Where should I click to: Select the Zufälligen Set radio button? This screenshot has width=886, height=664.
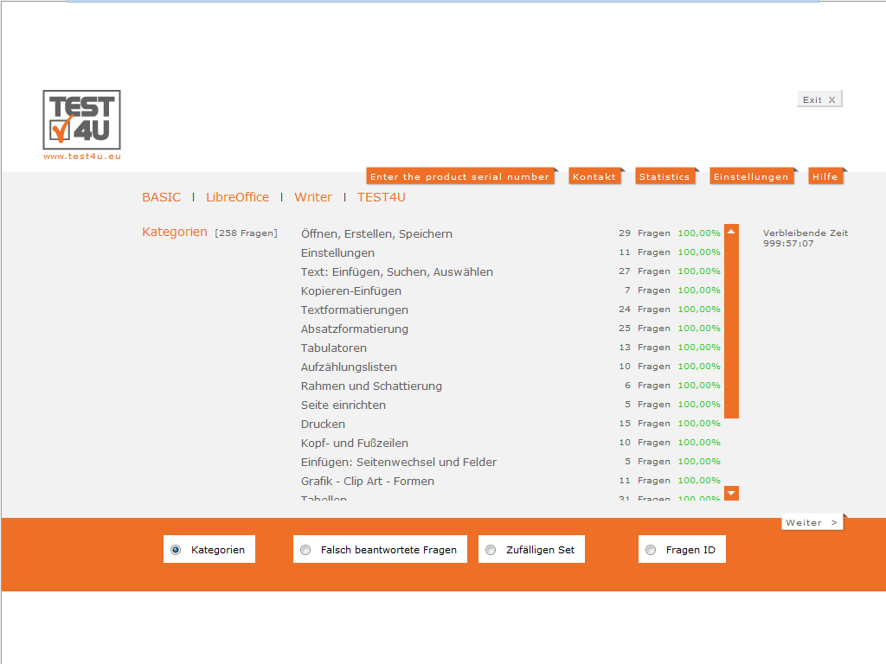pos(491,549)
